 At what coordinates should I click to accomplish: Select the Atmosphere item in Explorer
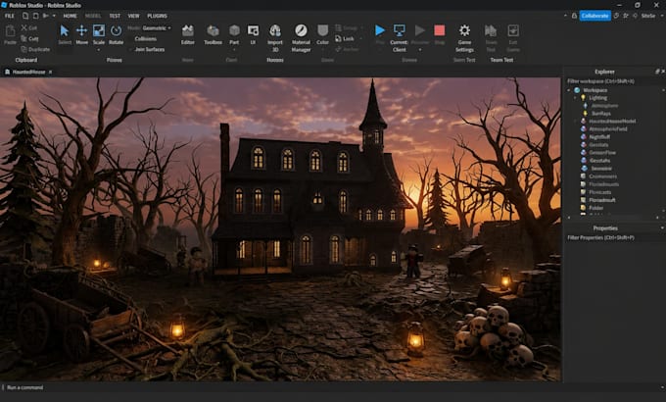[605, 106]
